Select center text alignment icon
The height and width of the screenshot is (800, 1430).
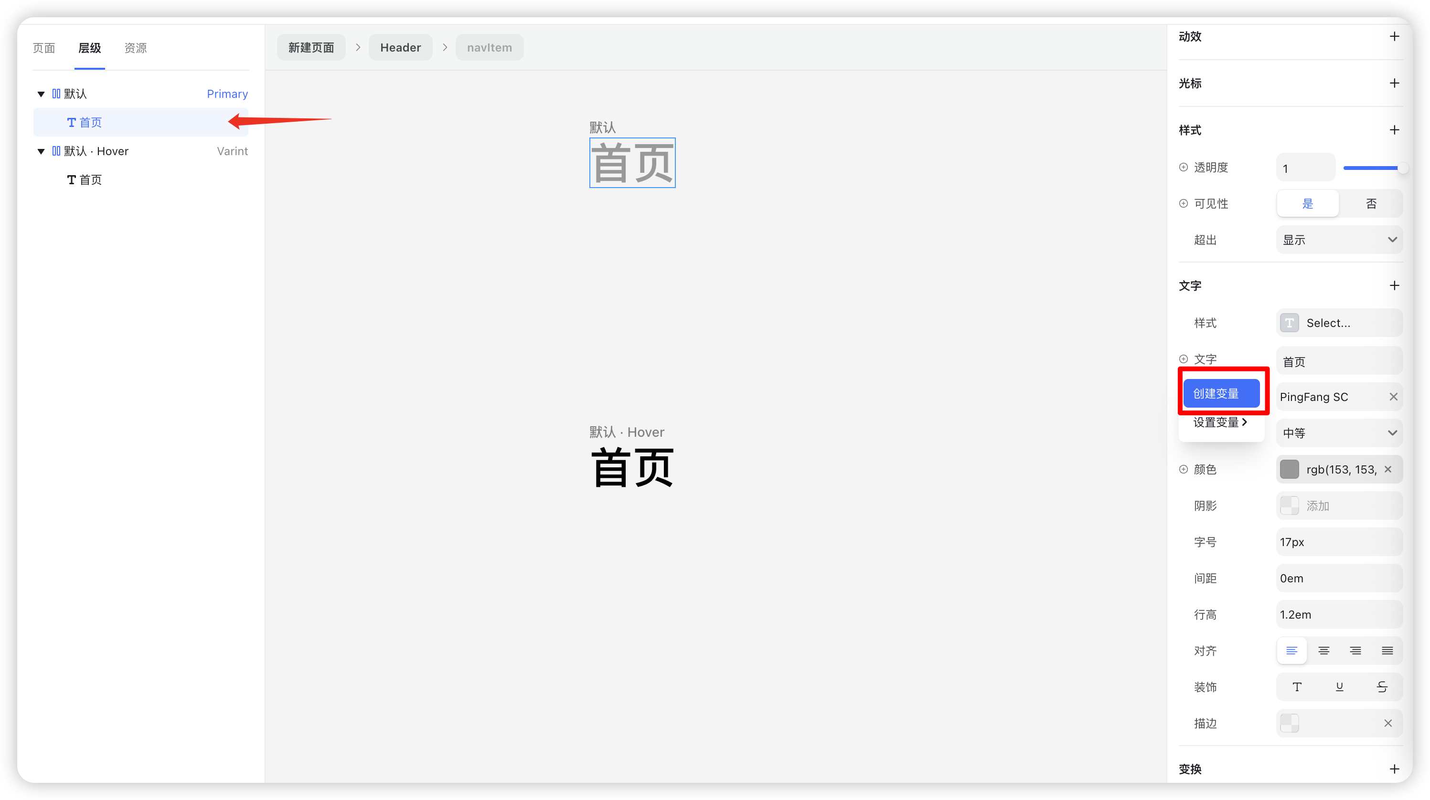[1323, 651]
